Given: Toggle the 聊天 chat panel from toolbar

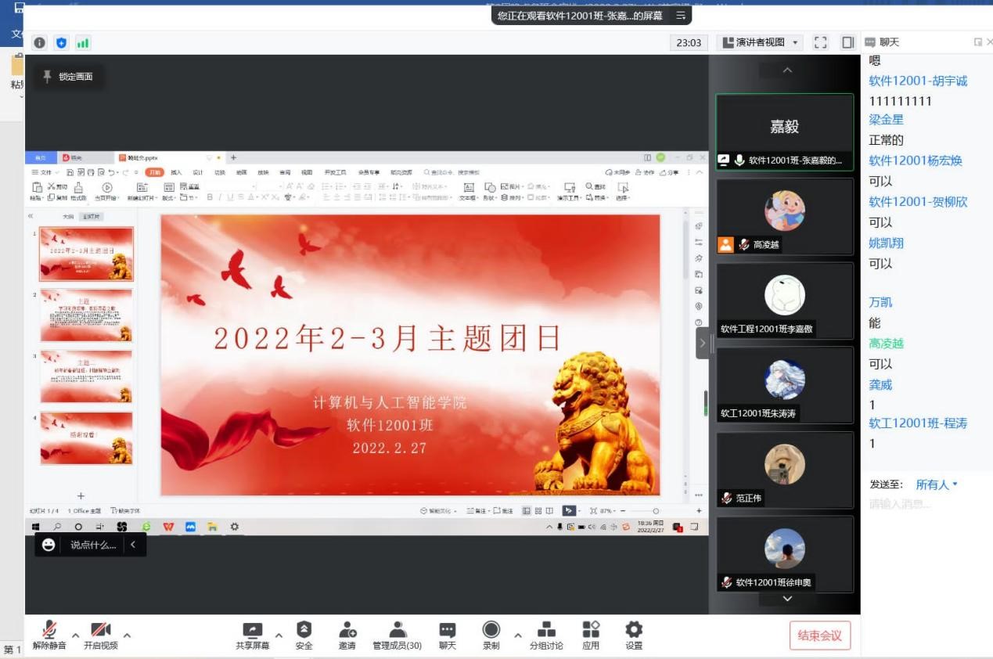Looking at the screenshot, I should [448, 635].
